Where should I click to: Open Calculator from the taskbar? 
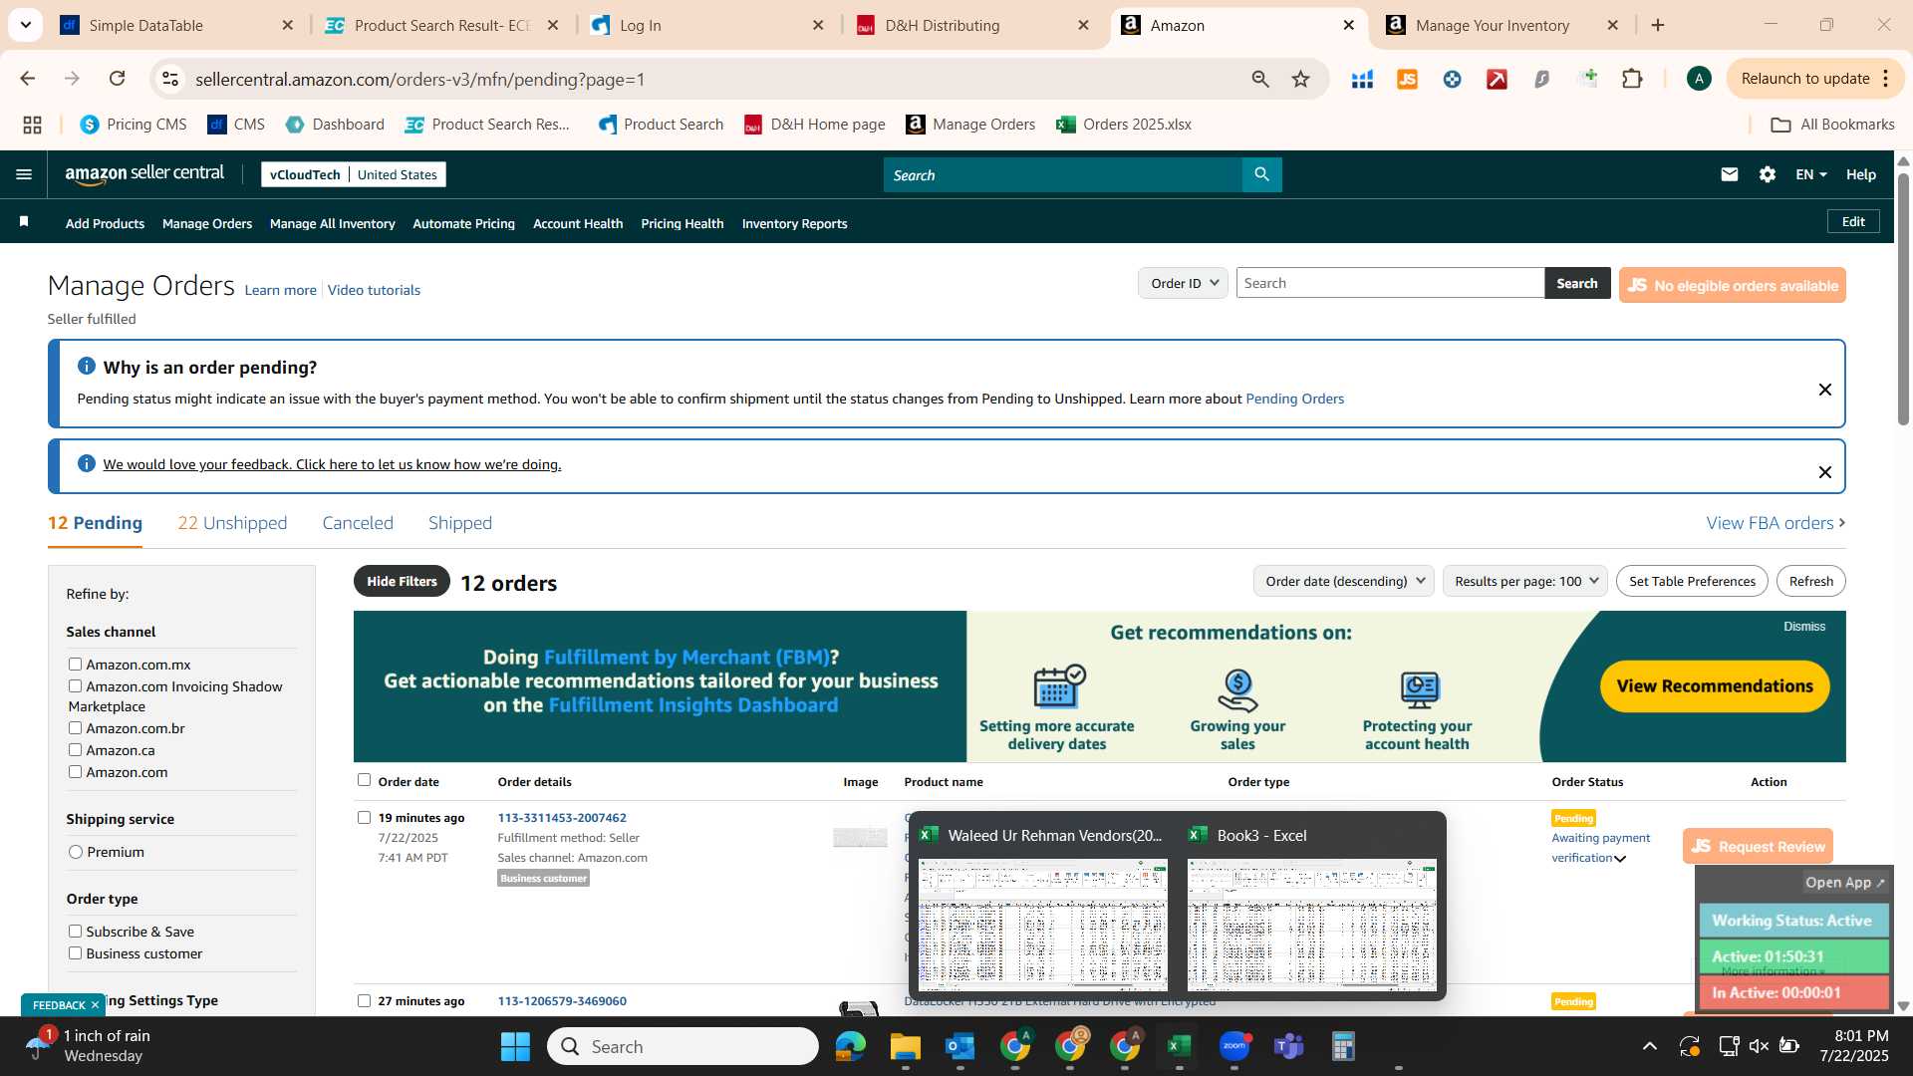click(x=1343, y=1046)
